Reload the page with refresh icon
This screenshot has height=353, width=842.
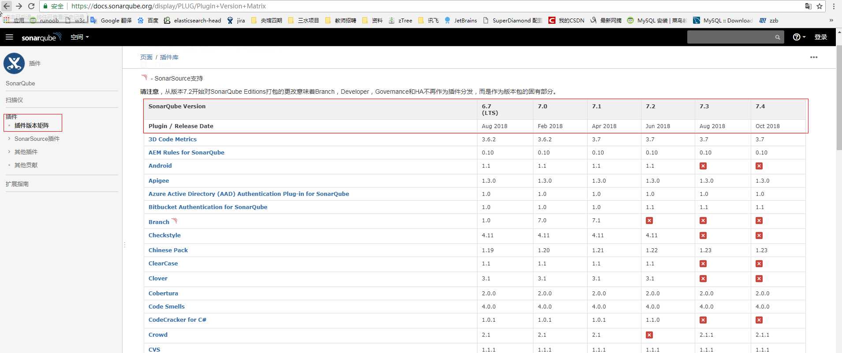click(x=31, y=6)
